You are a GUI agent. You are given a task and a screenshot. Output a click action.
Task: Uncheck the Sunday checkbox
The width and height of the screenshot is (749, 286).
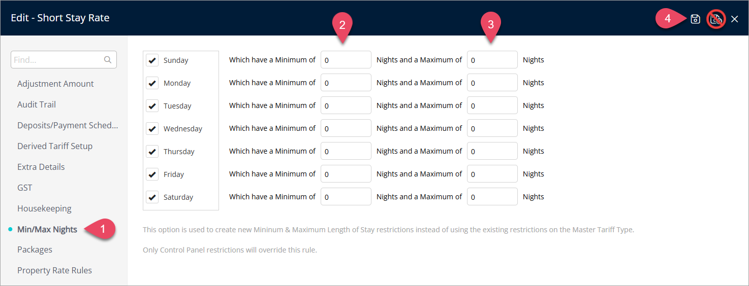point(152,60)
